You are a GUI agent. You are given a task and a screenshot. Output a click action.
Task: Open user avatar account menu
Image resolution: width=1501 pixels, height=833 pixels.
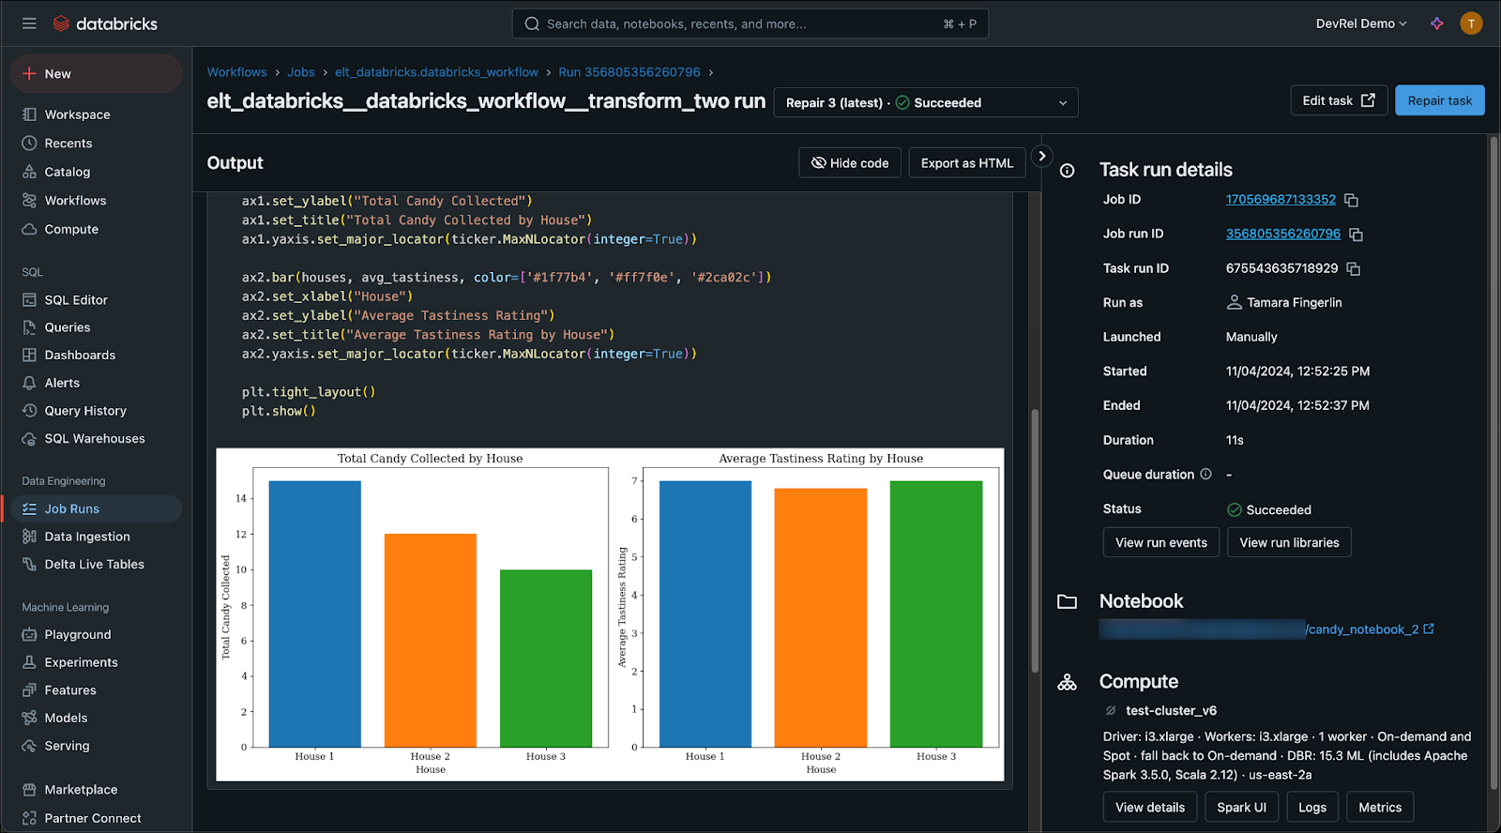(x=1470, y=23)
